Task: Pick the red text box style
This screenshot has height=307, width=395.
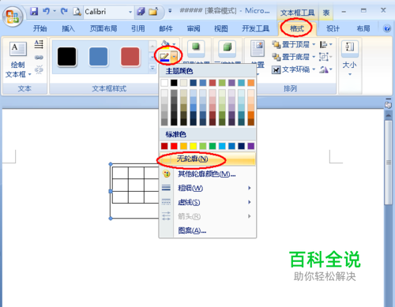Action: (x=130, y=57)
